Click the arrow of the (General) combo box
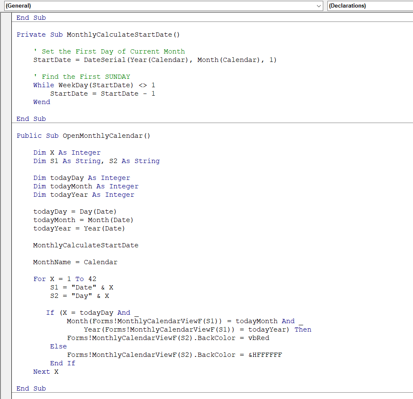Screen dimensions: 413x399 click(319, 6)
